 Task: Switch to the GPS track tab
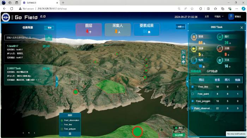pos(212,71)
